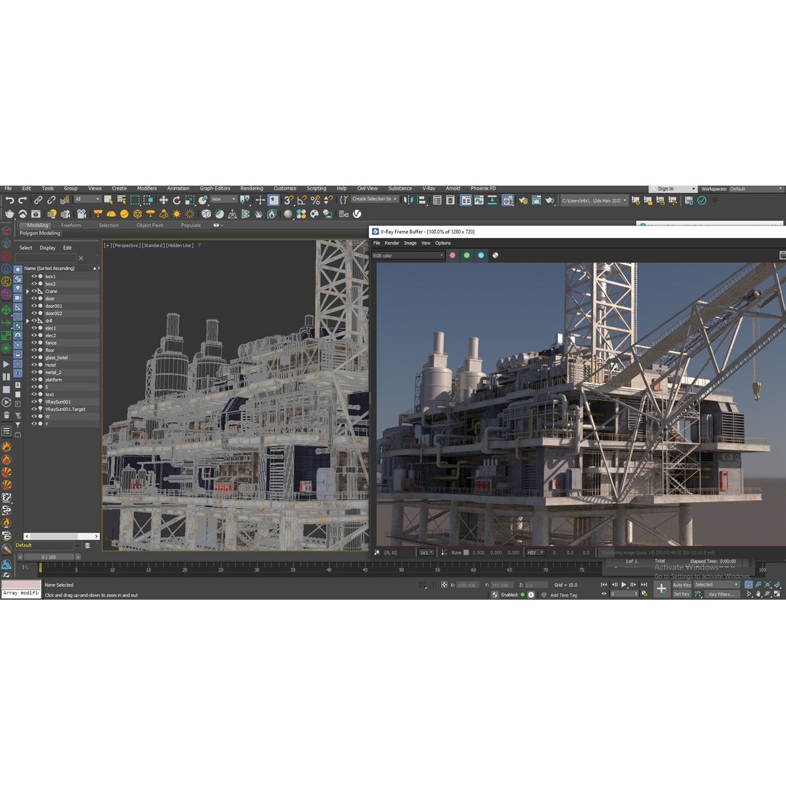Toggle the green channel in V-Ray Frame Buffer
This screenshot has height=786, width=786.
pos(467,255)
